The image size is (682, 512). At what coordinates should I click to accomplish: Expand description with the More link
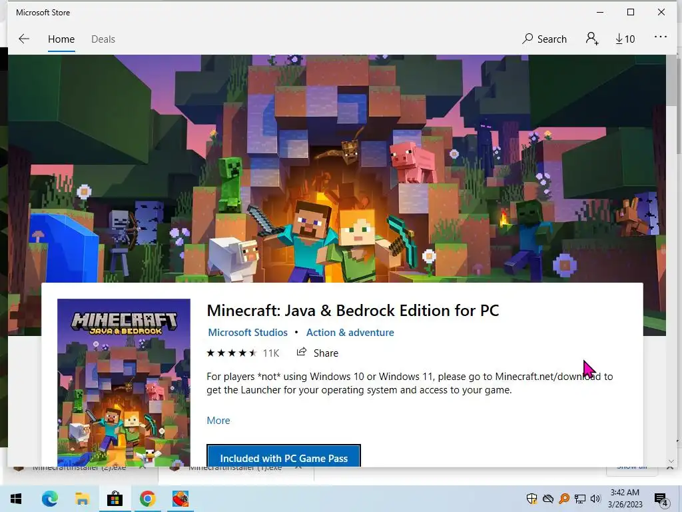218,421
